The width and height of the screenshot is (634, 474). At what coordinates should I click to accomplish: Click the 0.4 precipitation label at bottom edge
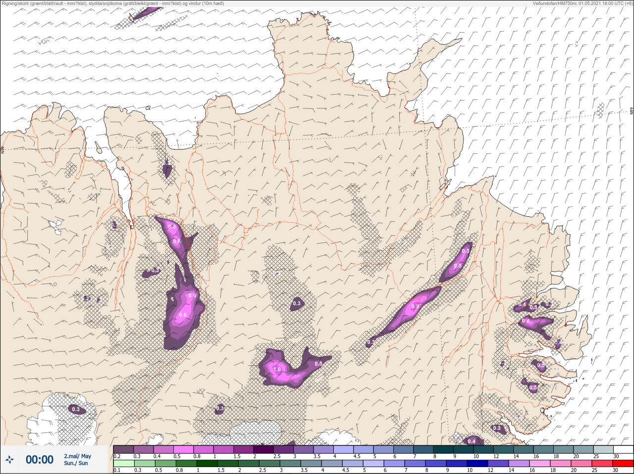(x=472, y=441)
